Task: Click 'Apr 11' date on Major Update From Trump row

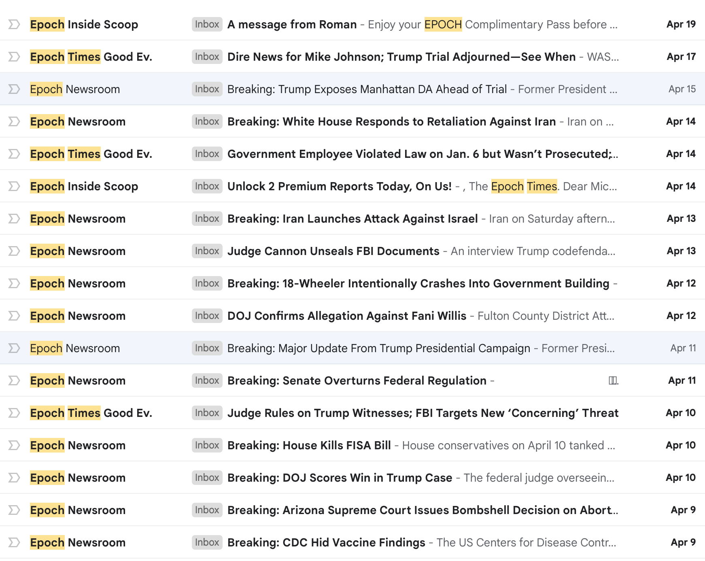Action: (683, 348)
